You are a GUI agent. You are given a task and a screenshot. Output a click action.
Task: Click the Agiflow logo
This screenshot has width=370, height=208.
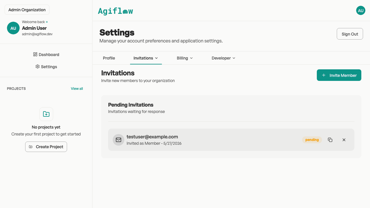point(115,11)
